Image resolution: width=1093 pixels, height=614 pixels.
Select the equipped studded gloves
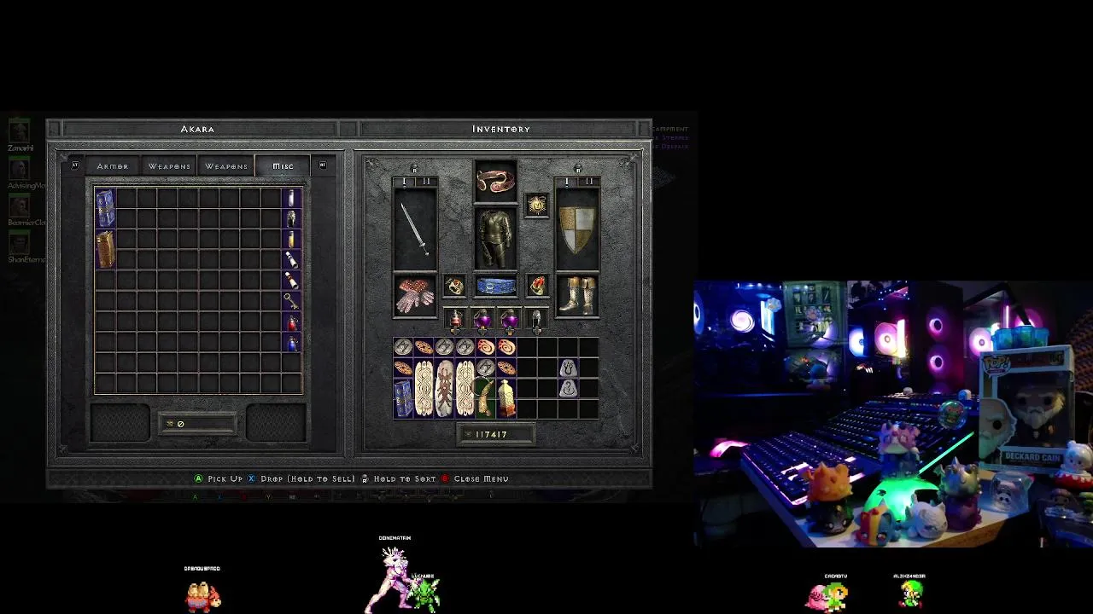(415, 296)
